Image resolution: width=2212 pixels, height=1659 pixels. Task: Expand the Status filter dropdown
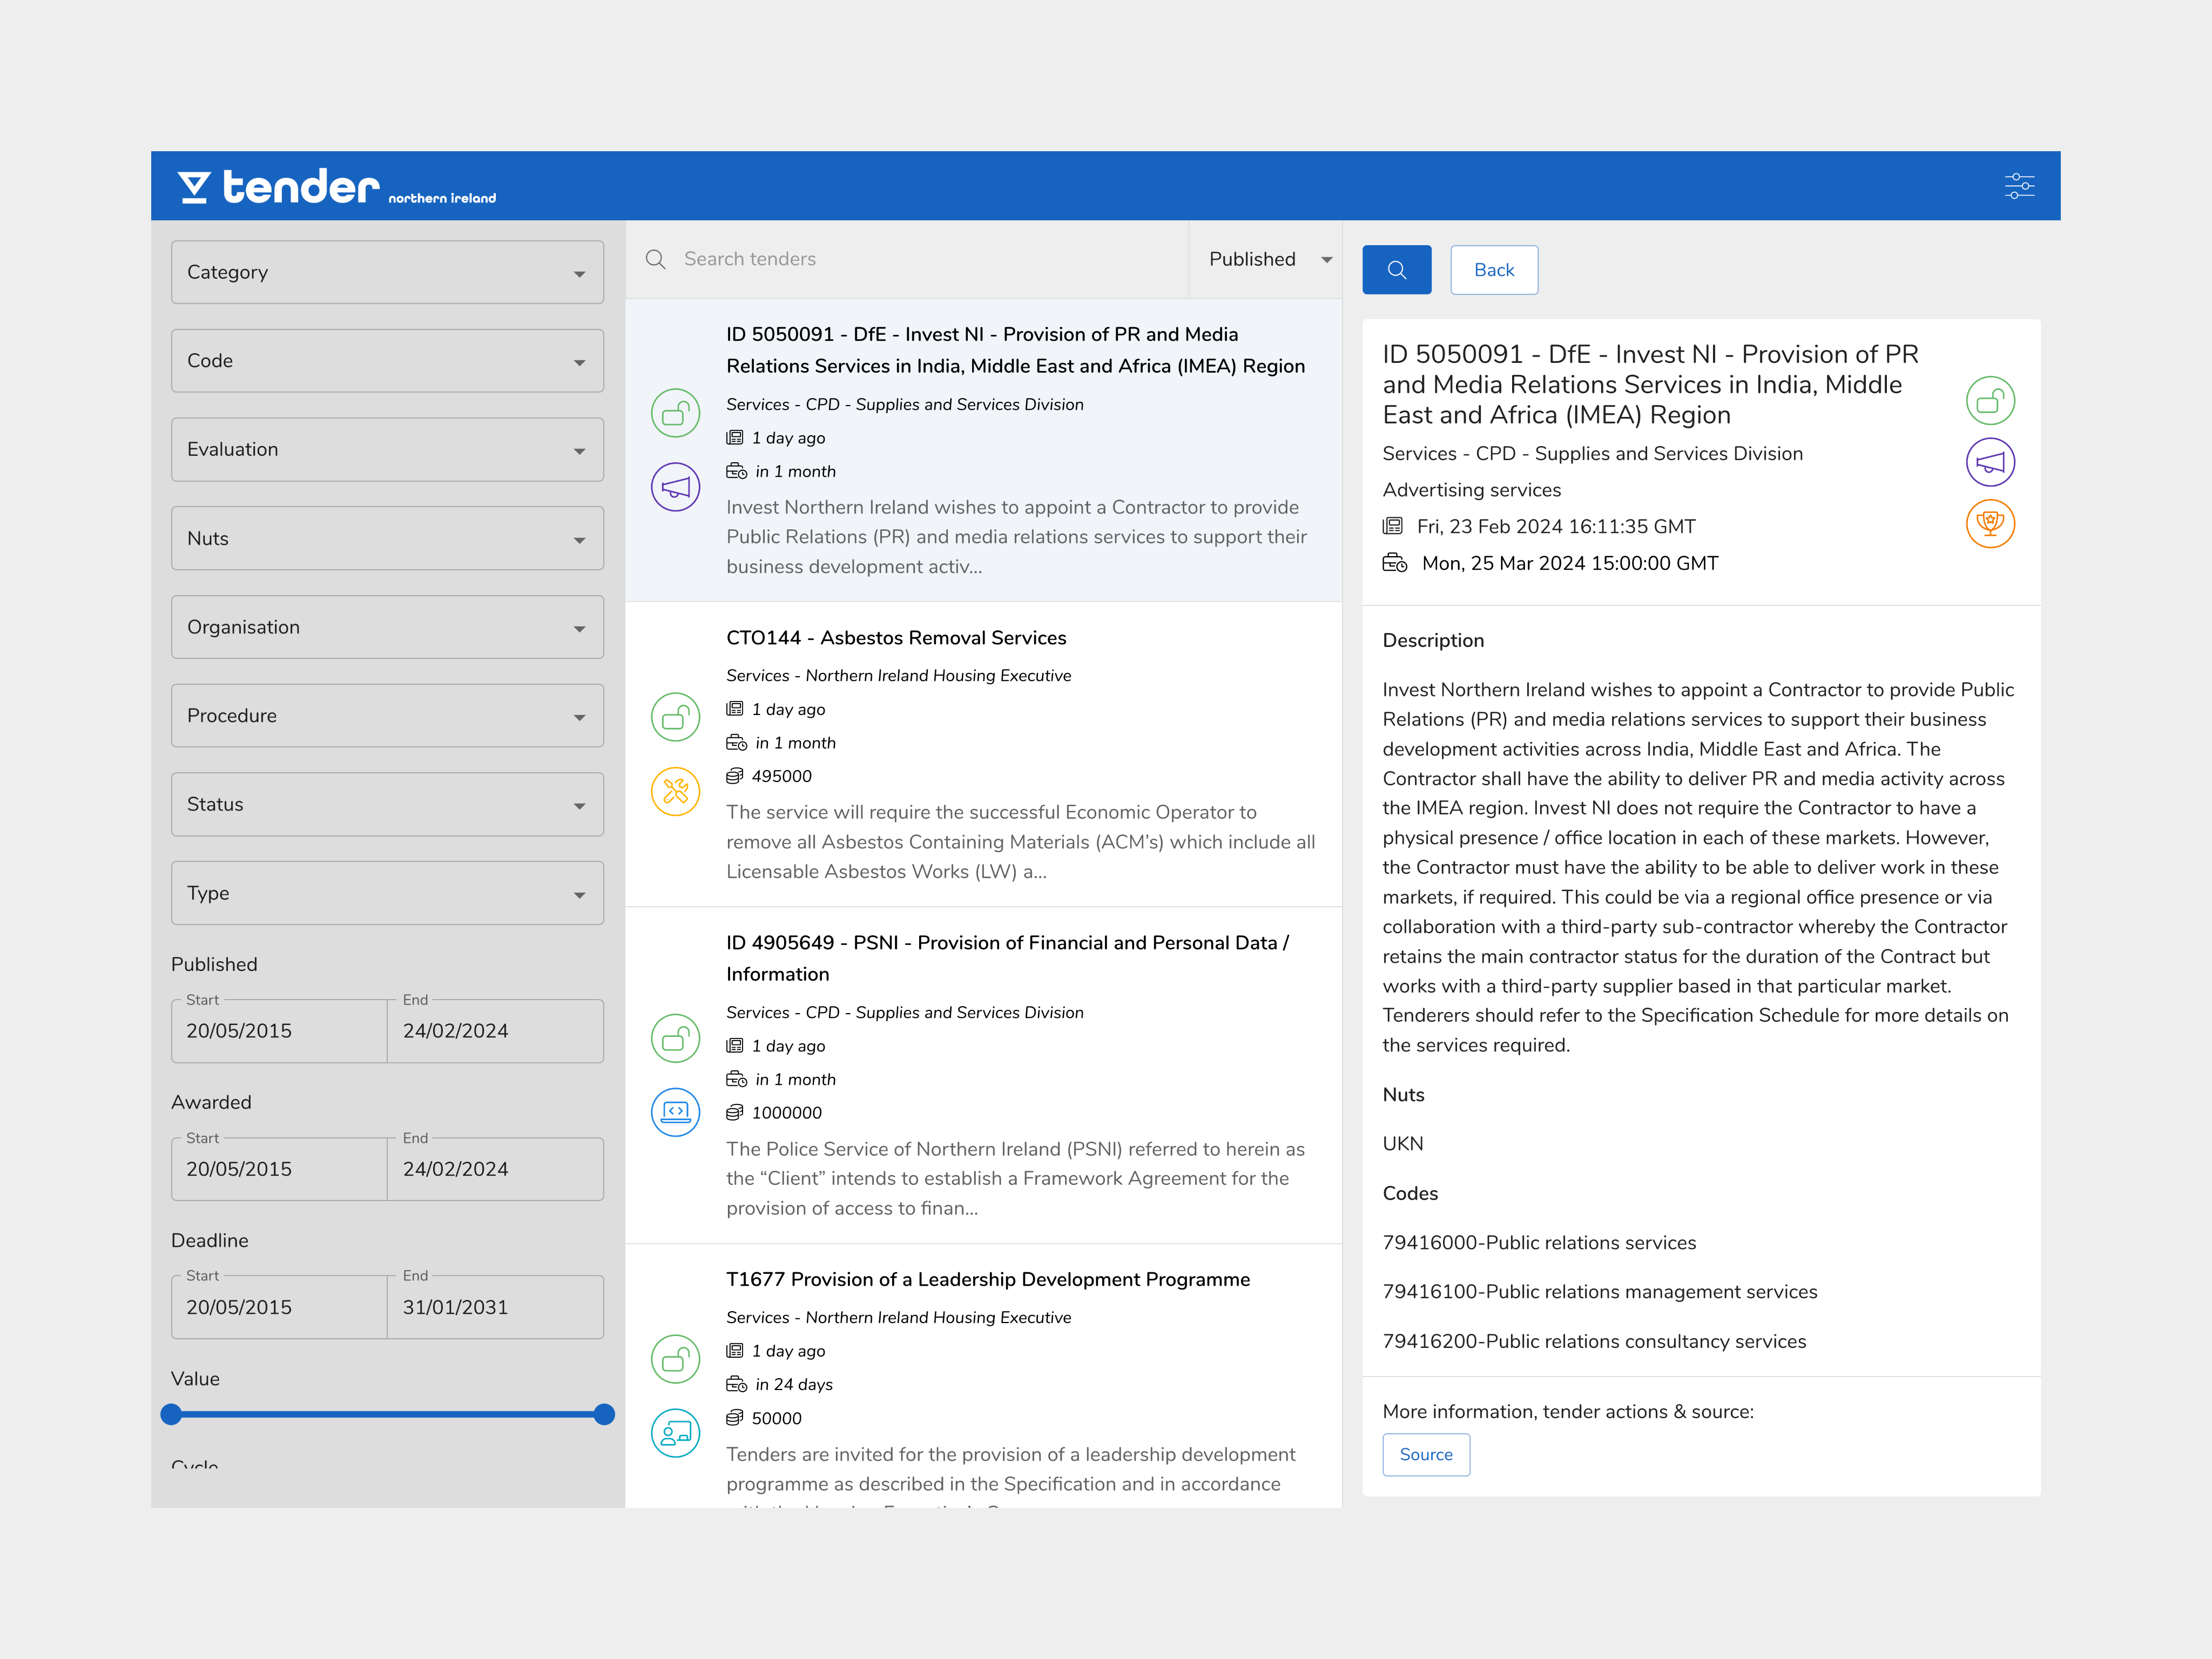coord(387,804)
